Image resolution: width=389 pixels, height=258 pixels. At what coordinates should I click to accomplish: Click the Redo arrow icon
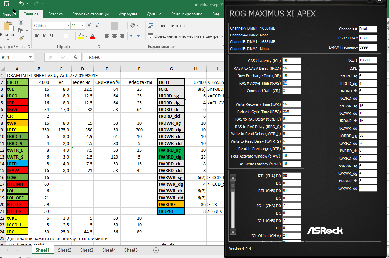tap(36, 3)
